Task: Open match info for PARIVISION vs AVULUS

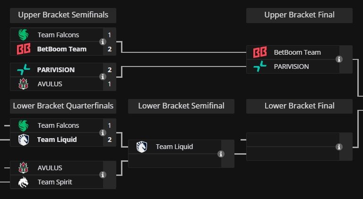Action: [x=103, y=76]
